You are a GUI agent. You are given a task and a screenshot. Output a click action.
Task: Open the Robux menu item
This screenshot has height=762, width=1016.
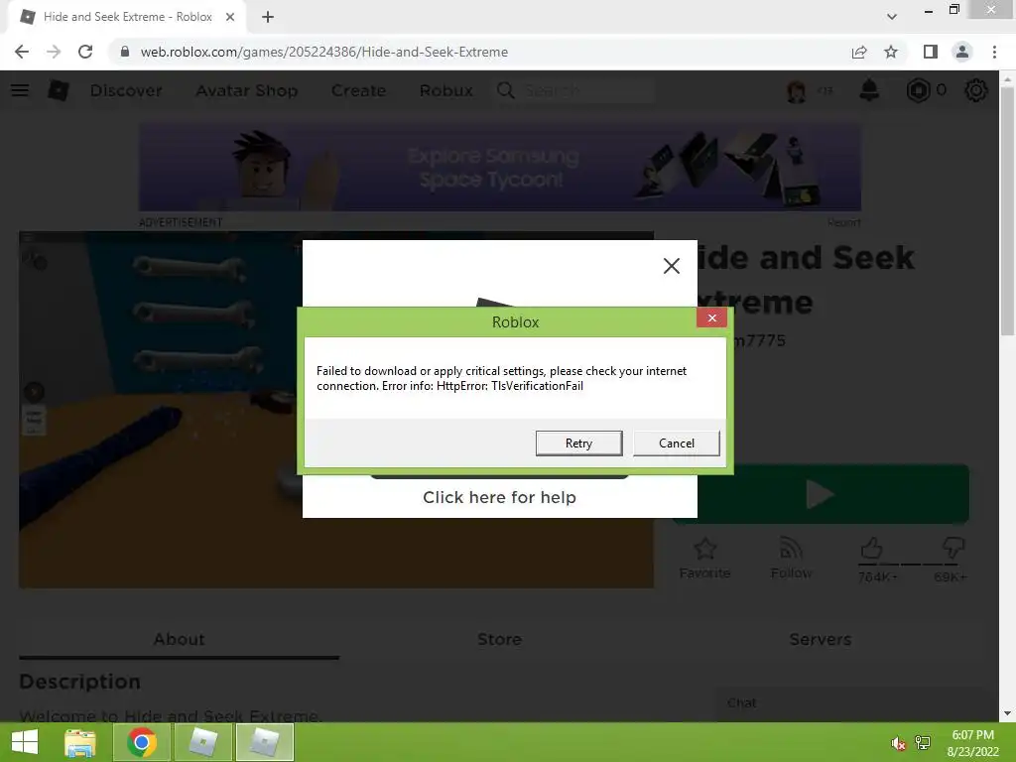pyautogui.click(x=445, y=90)
